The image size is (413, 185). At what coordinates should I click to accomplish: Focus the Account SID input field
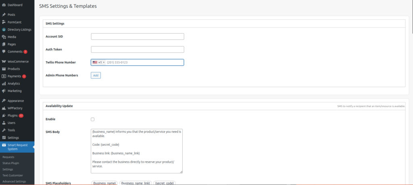[x=138, y=36]
